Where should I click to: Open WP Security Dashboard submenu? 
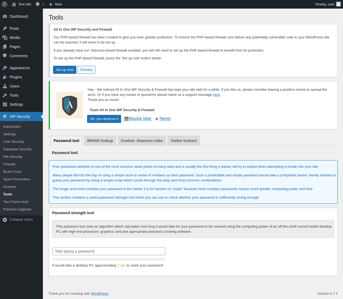pyautogui.click(x=21, y=127)
